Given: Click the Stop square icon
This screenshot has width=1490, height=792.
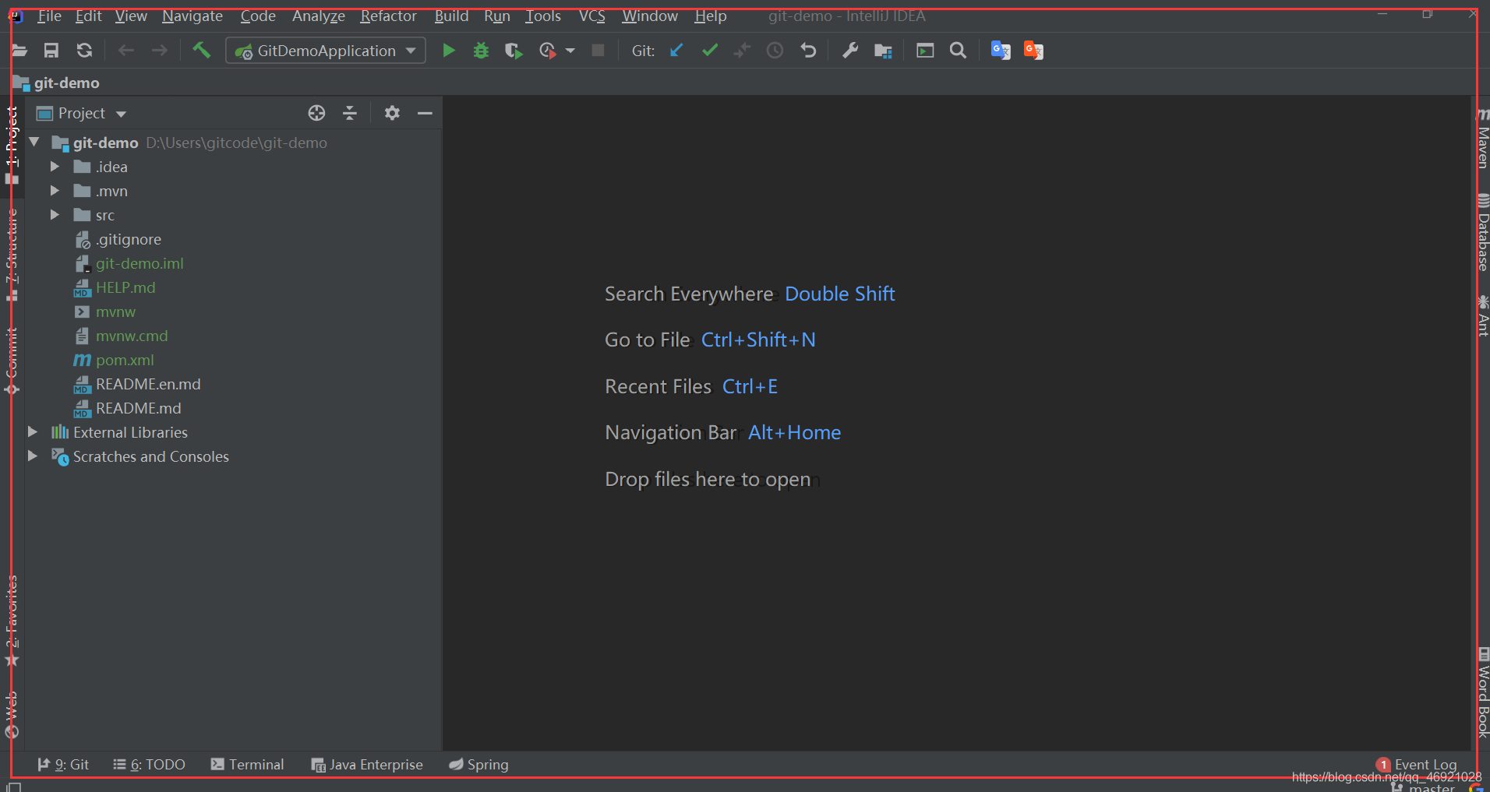Looking at the screenshot, I should point(598,51).
